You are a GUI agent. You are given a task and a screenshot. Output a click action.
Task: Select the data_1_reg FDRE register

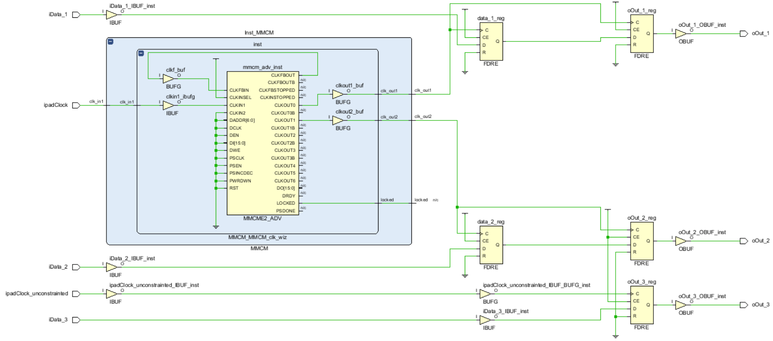click(491, 41)
